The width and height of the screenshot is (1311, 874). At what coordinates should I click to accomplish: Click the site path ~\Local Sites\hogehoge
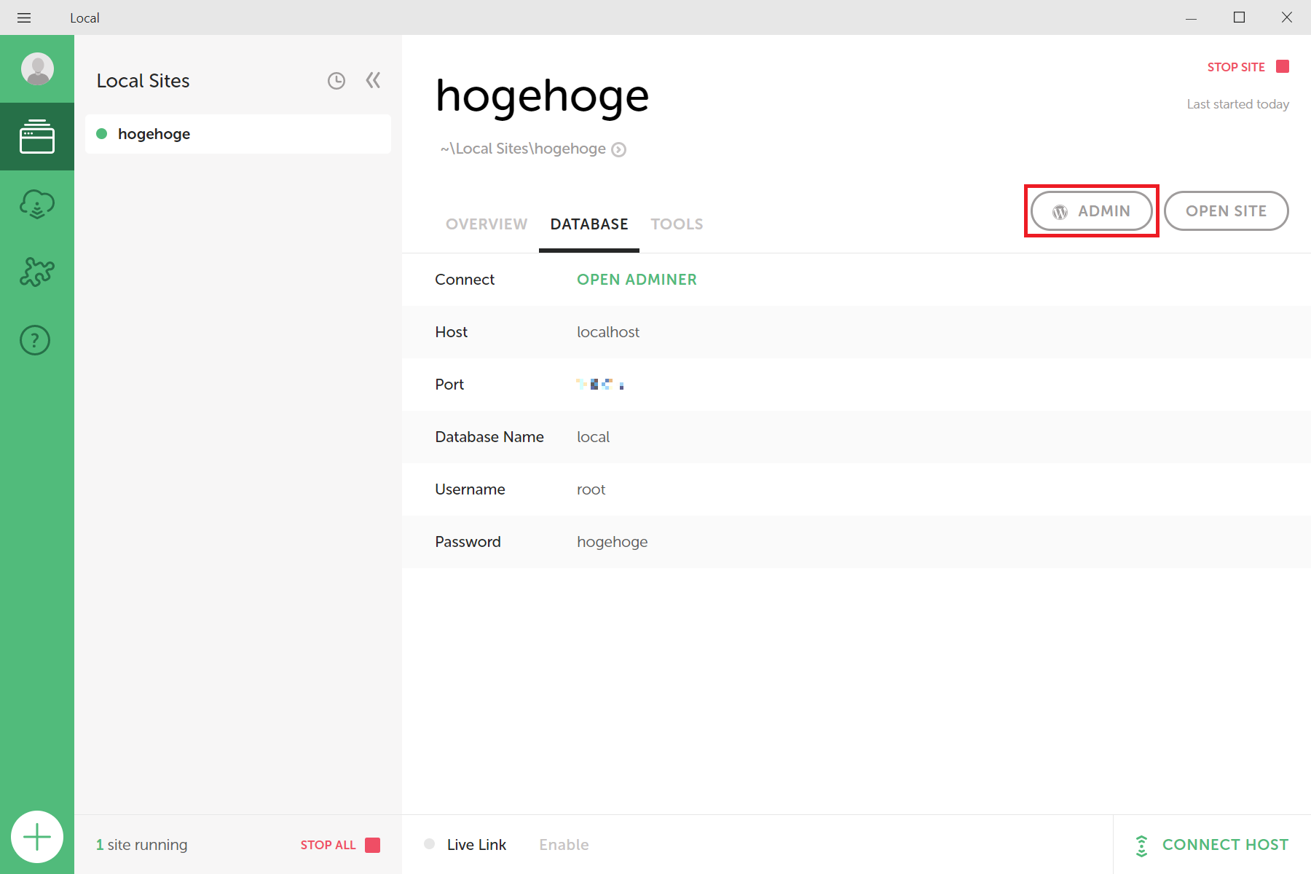point(523,149)
